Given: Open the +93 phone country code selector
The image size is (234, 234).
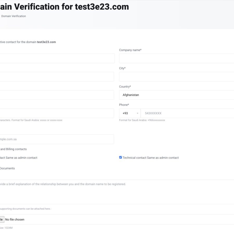Looking at the screenshot, I should tap(129, 113).
